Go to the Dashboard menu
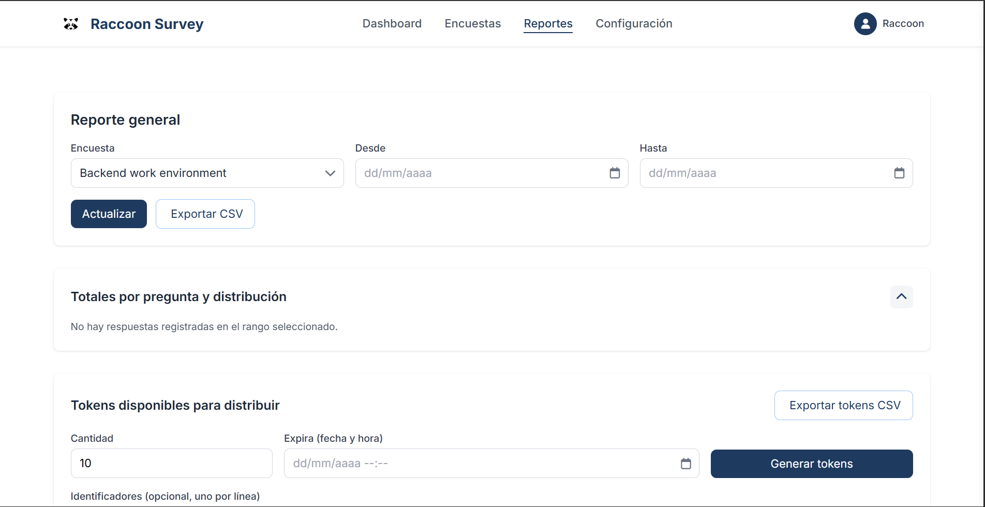 [392, 24]
